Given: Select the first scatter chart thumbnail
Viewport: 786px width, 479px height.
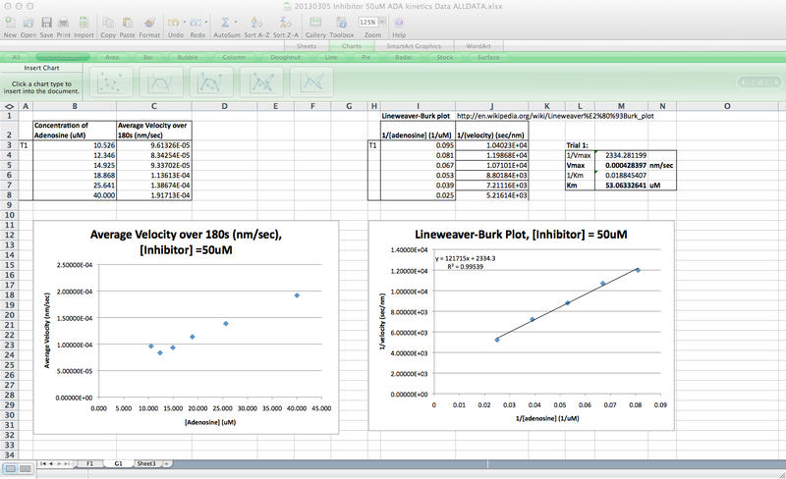Looking at the screenshot, I should [x=110, y=81].
